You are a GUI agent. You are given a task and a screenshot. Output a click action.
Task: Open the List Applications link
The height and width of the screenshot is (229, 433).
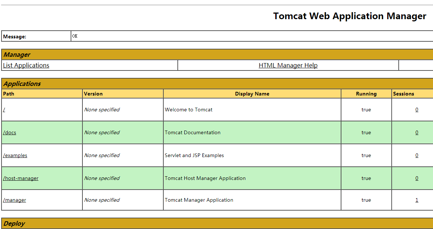pos(26,65)
